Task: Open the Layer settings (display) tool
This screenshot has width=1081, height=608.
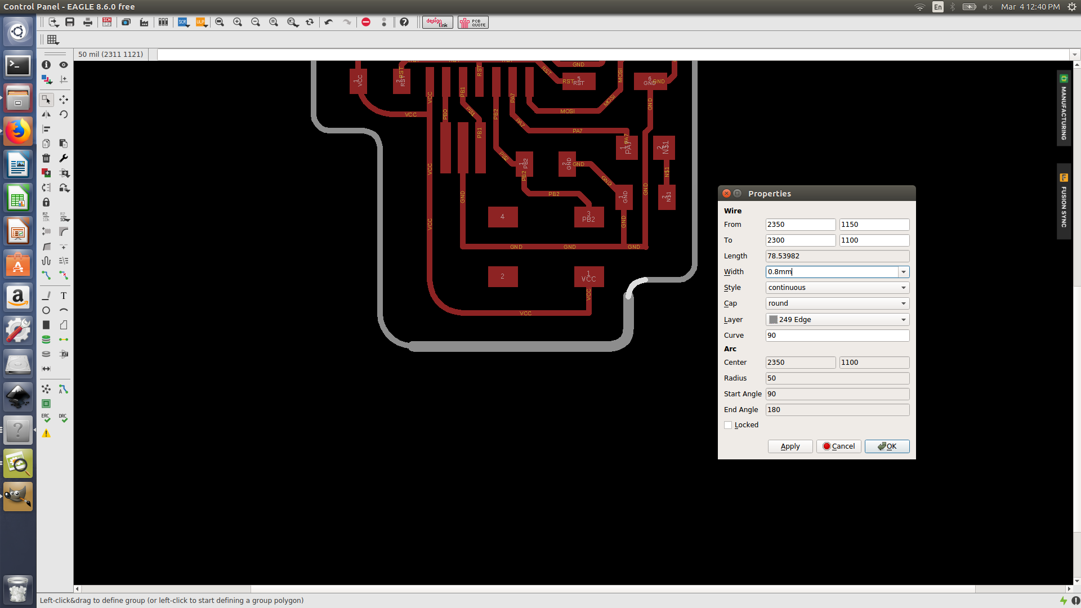Action: coord(46,79)
